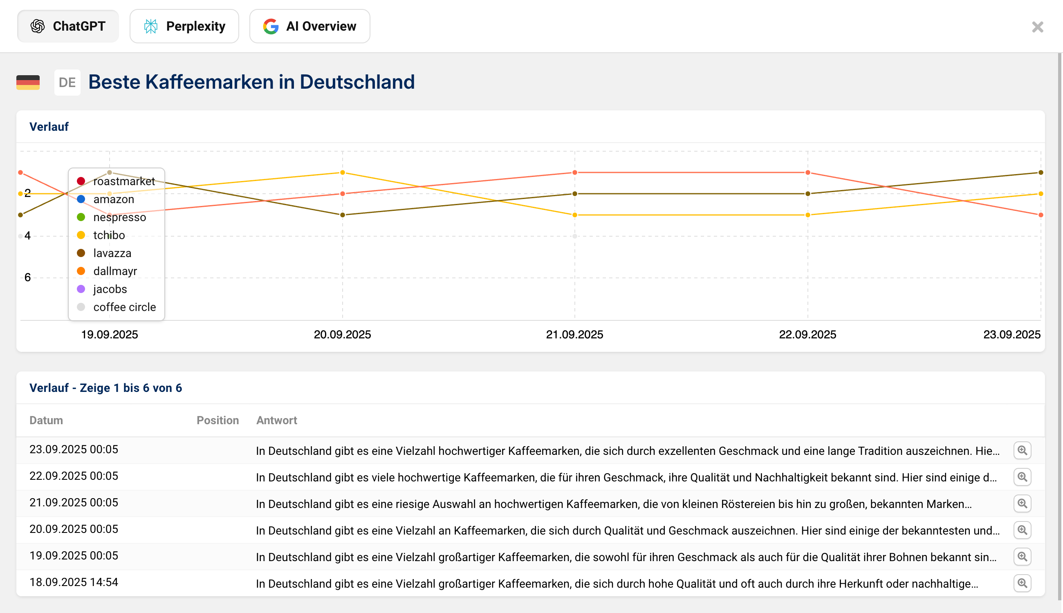The width and height of the screenshot is (1063, 613).
Task: Click lavazza's brown color dot
Action: tap(82, 253)
